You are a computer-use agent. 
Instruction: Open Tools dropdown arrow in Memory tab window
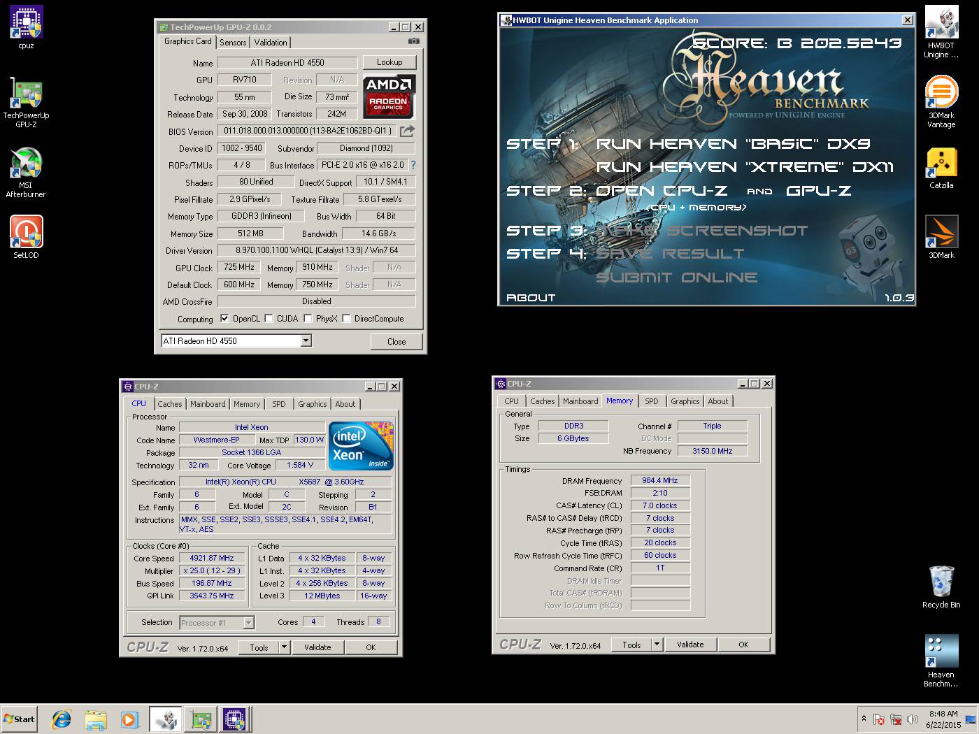657,645
